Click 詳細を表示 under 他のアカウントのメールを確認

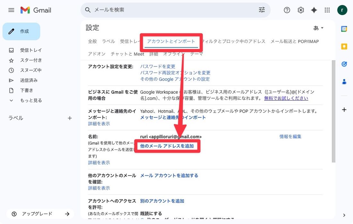[x=99, y=188]
